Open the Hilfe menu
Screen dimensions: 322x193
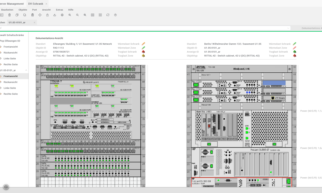71,10
